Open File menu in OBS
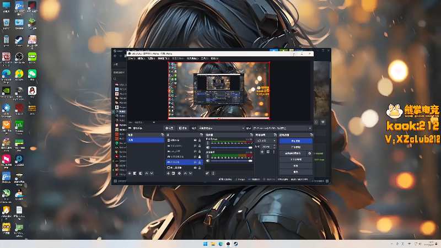441x248 pixels. coord(131,58)
